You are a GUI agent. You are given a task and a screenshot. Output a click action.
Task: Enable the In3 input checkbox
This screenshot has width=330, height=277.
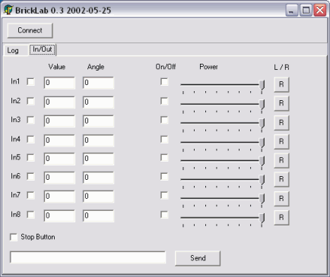[31, 120]
